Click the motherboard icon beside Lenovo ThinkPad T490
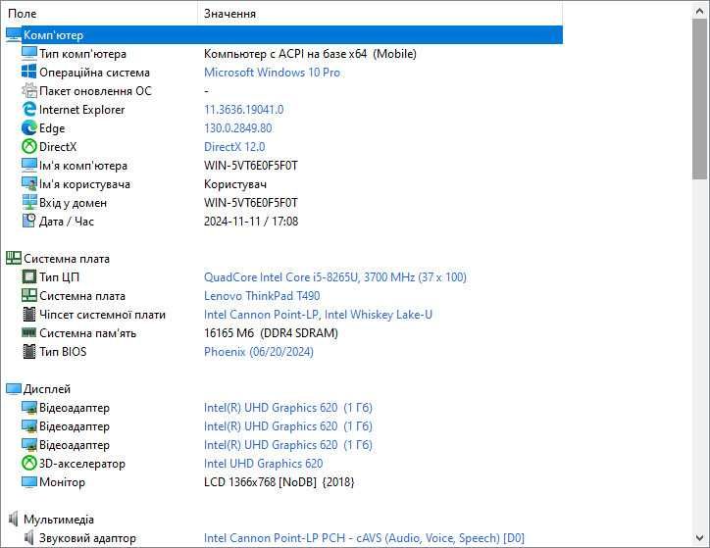 [29, 295]
